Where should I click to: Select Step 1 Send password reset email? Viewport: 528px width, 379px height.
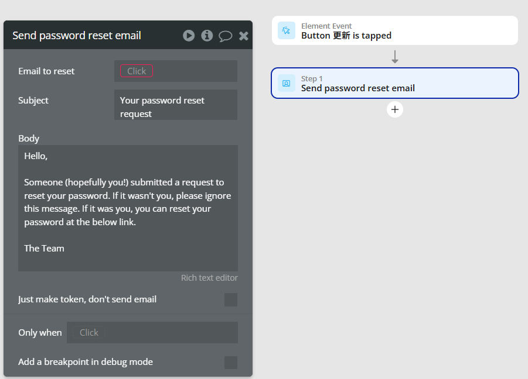pos(395,83)
